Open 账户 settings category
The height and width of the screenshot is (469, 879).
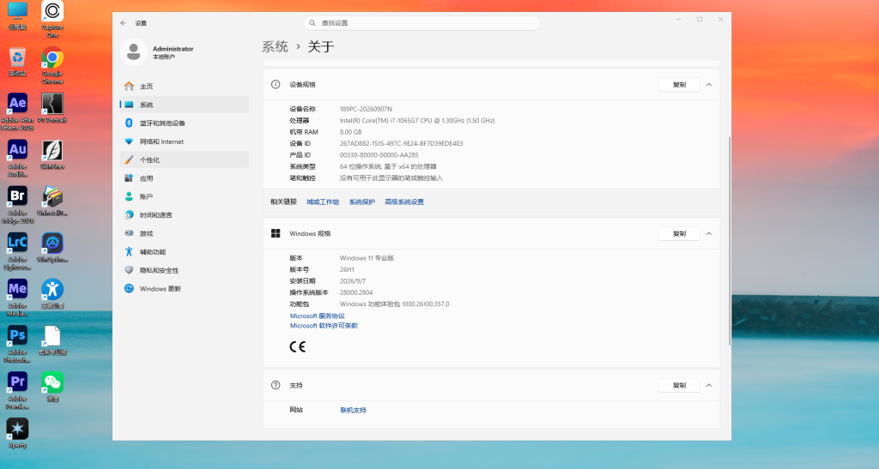pos(184,196)
